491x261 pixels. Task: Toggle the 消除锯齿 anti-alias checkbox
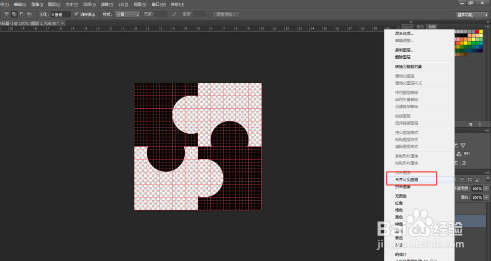click(76, 14)
